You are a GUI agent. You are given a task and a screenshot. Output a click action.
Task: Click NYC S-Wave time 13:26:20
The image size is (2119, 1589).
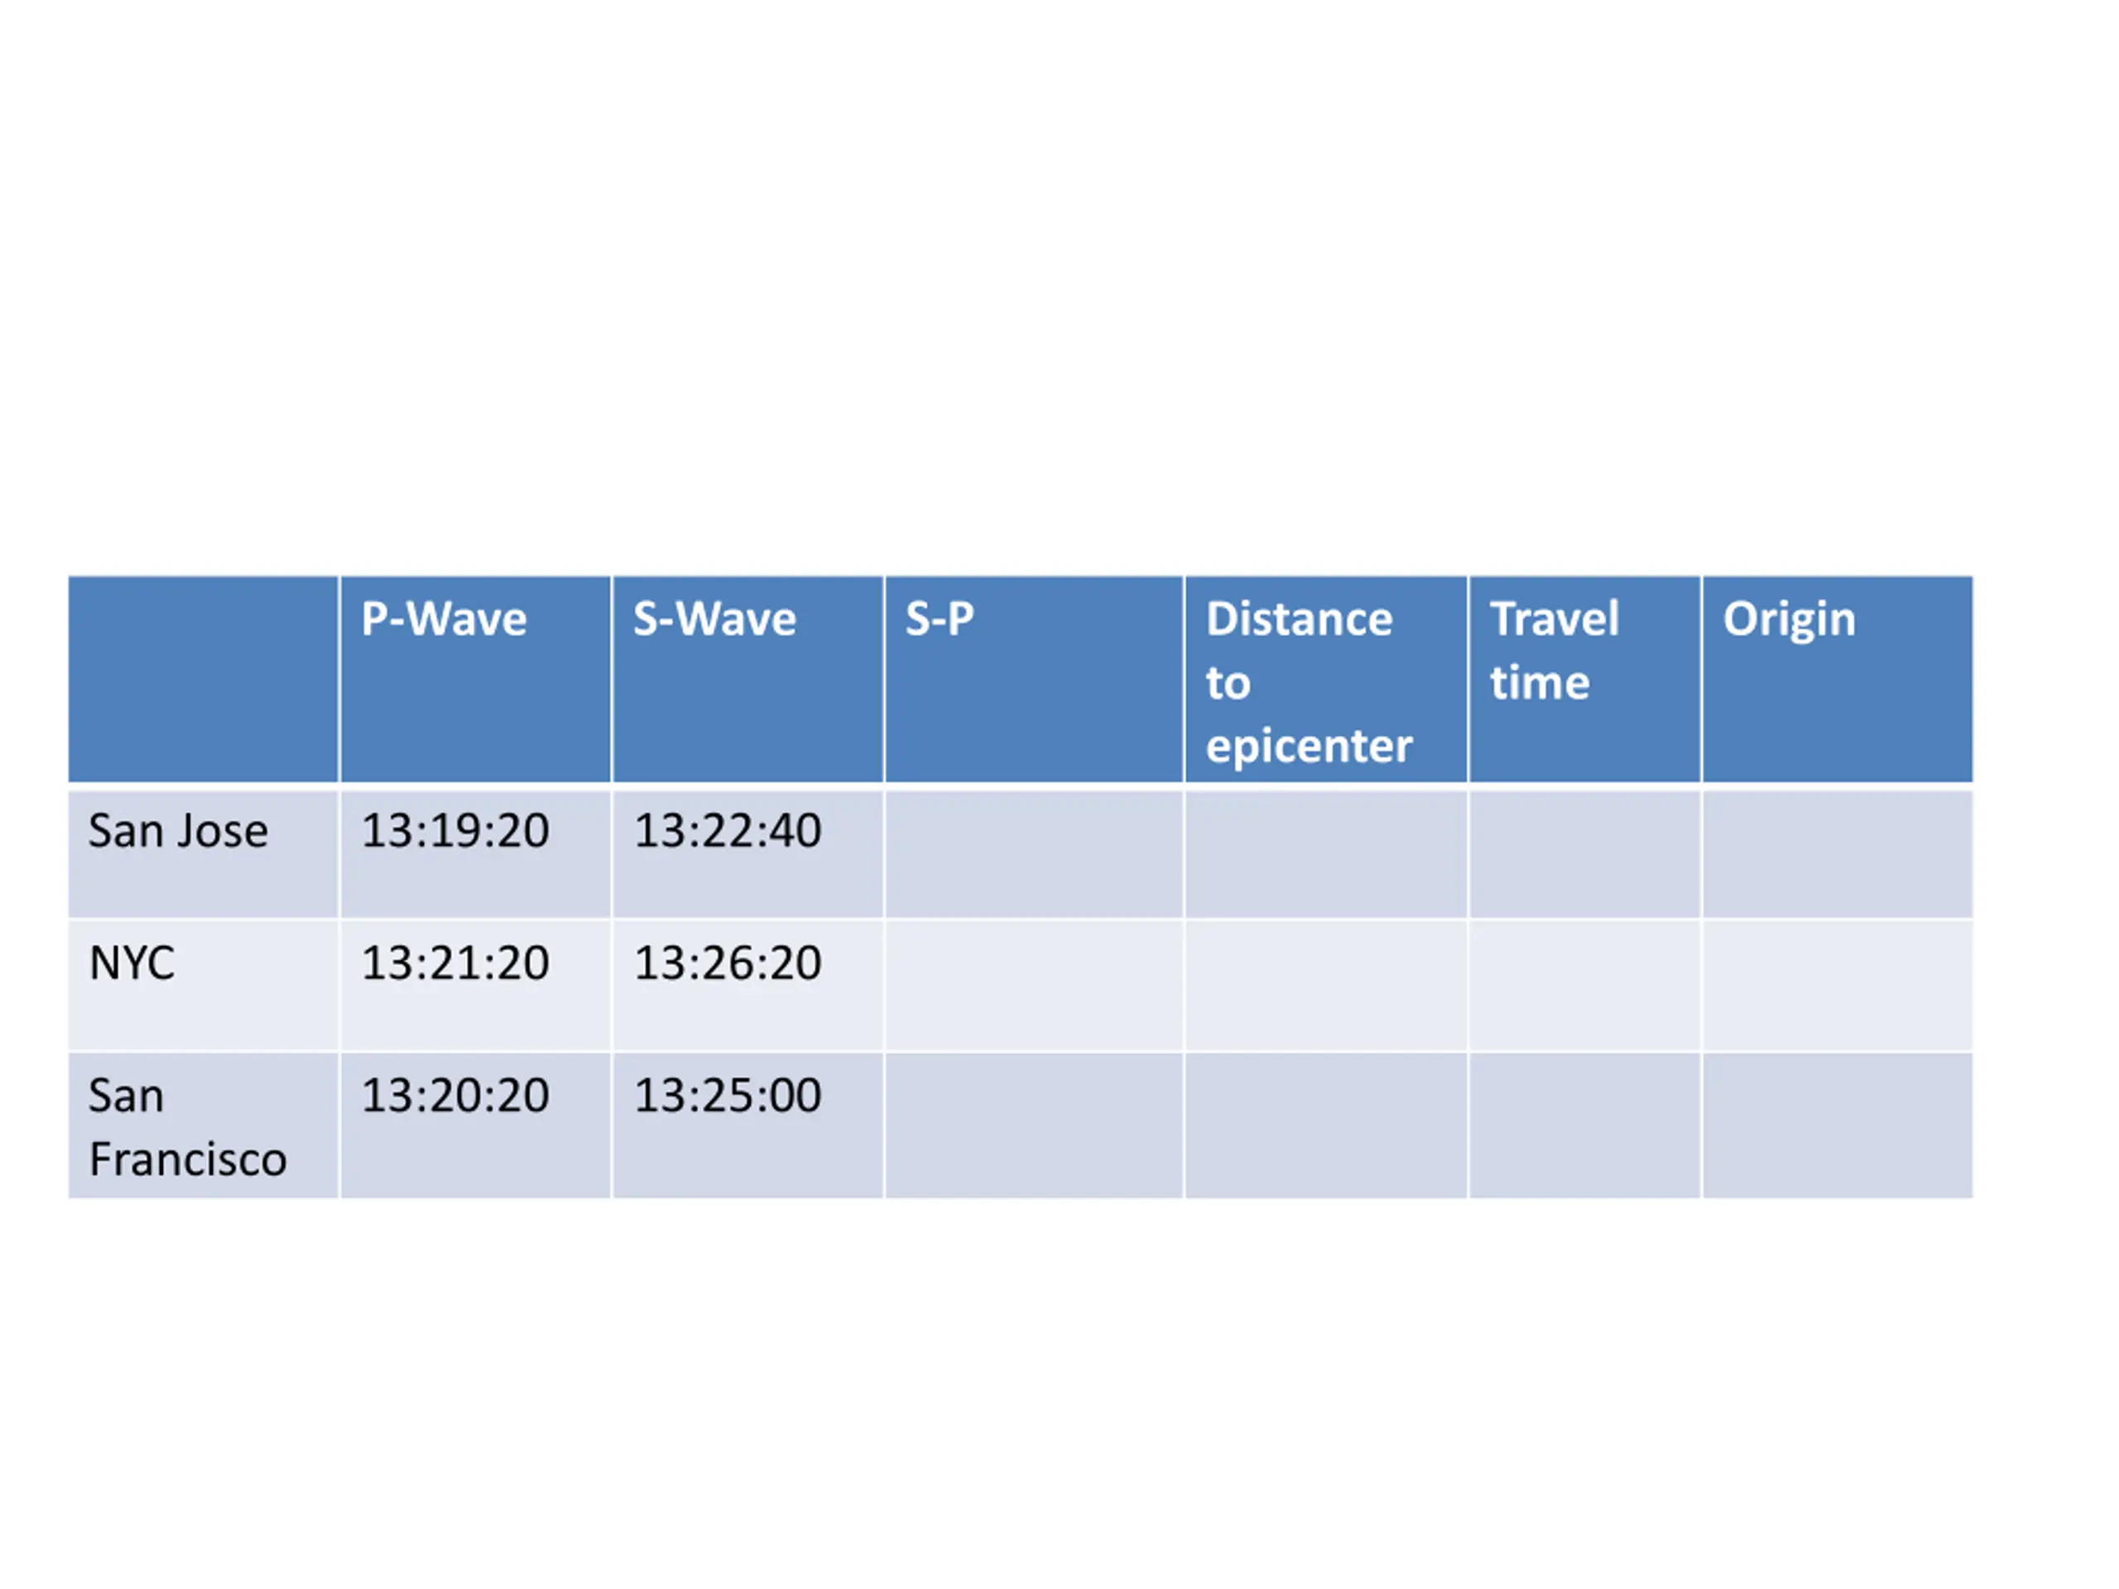(728, 963)
